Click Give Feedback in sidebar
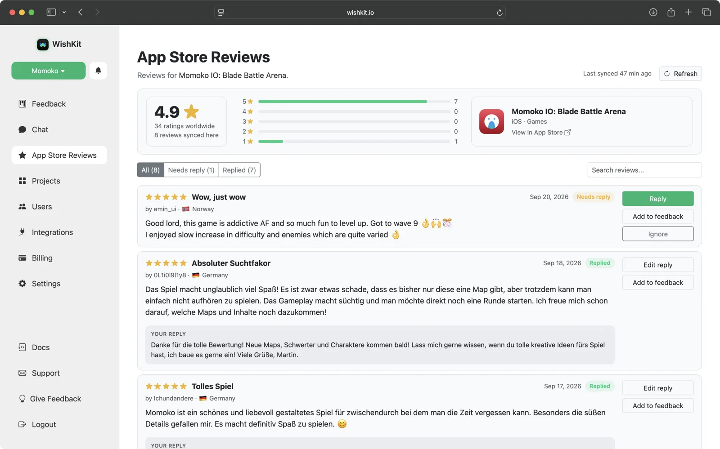The height and width of the screenshot is (449, 720). (x=59, y=399)
